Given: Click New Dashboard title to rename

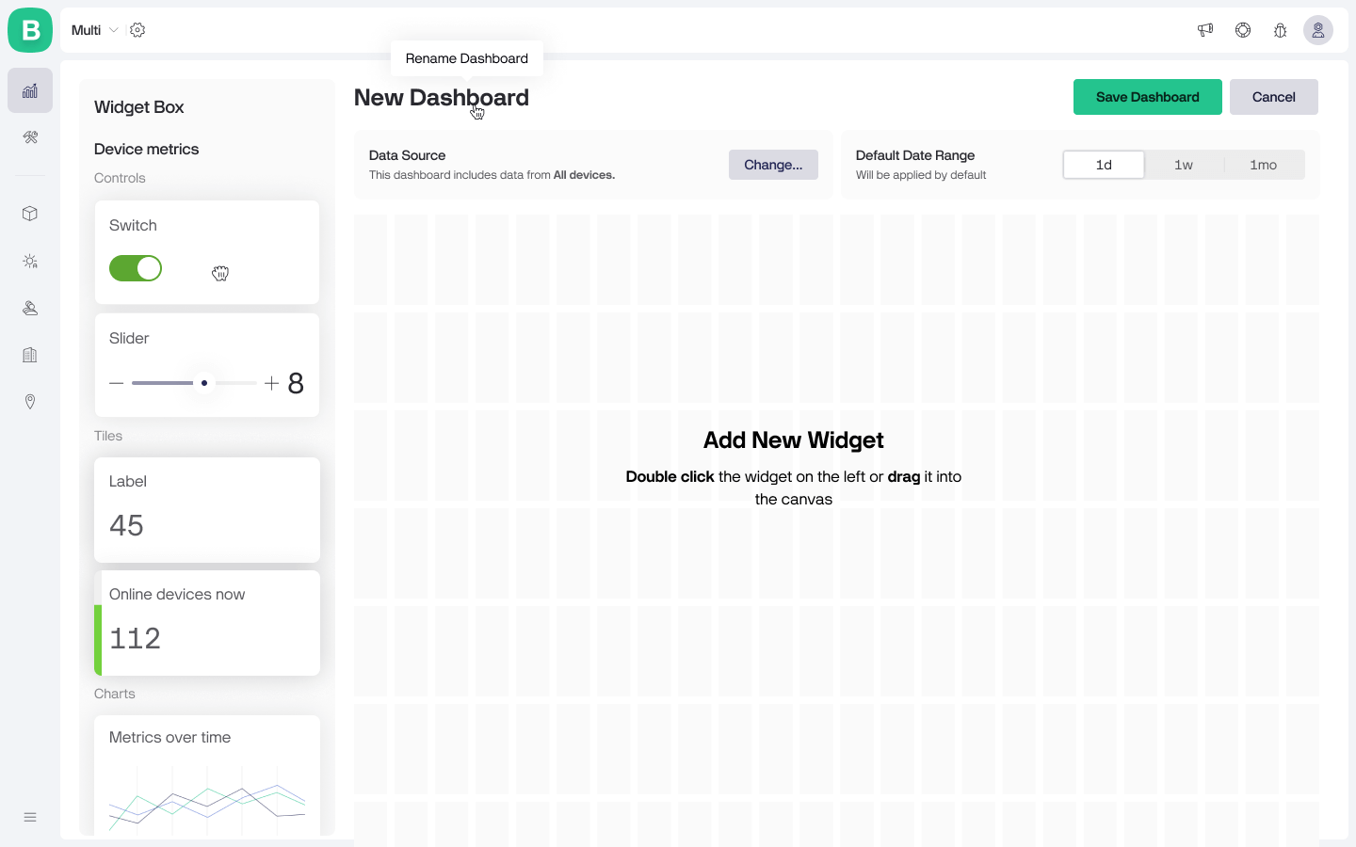Looking at the screenshot, I should coord(442,98).
